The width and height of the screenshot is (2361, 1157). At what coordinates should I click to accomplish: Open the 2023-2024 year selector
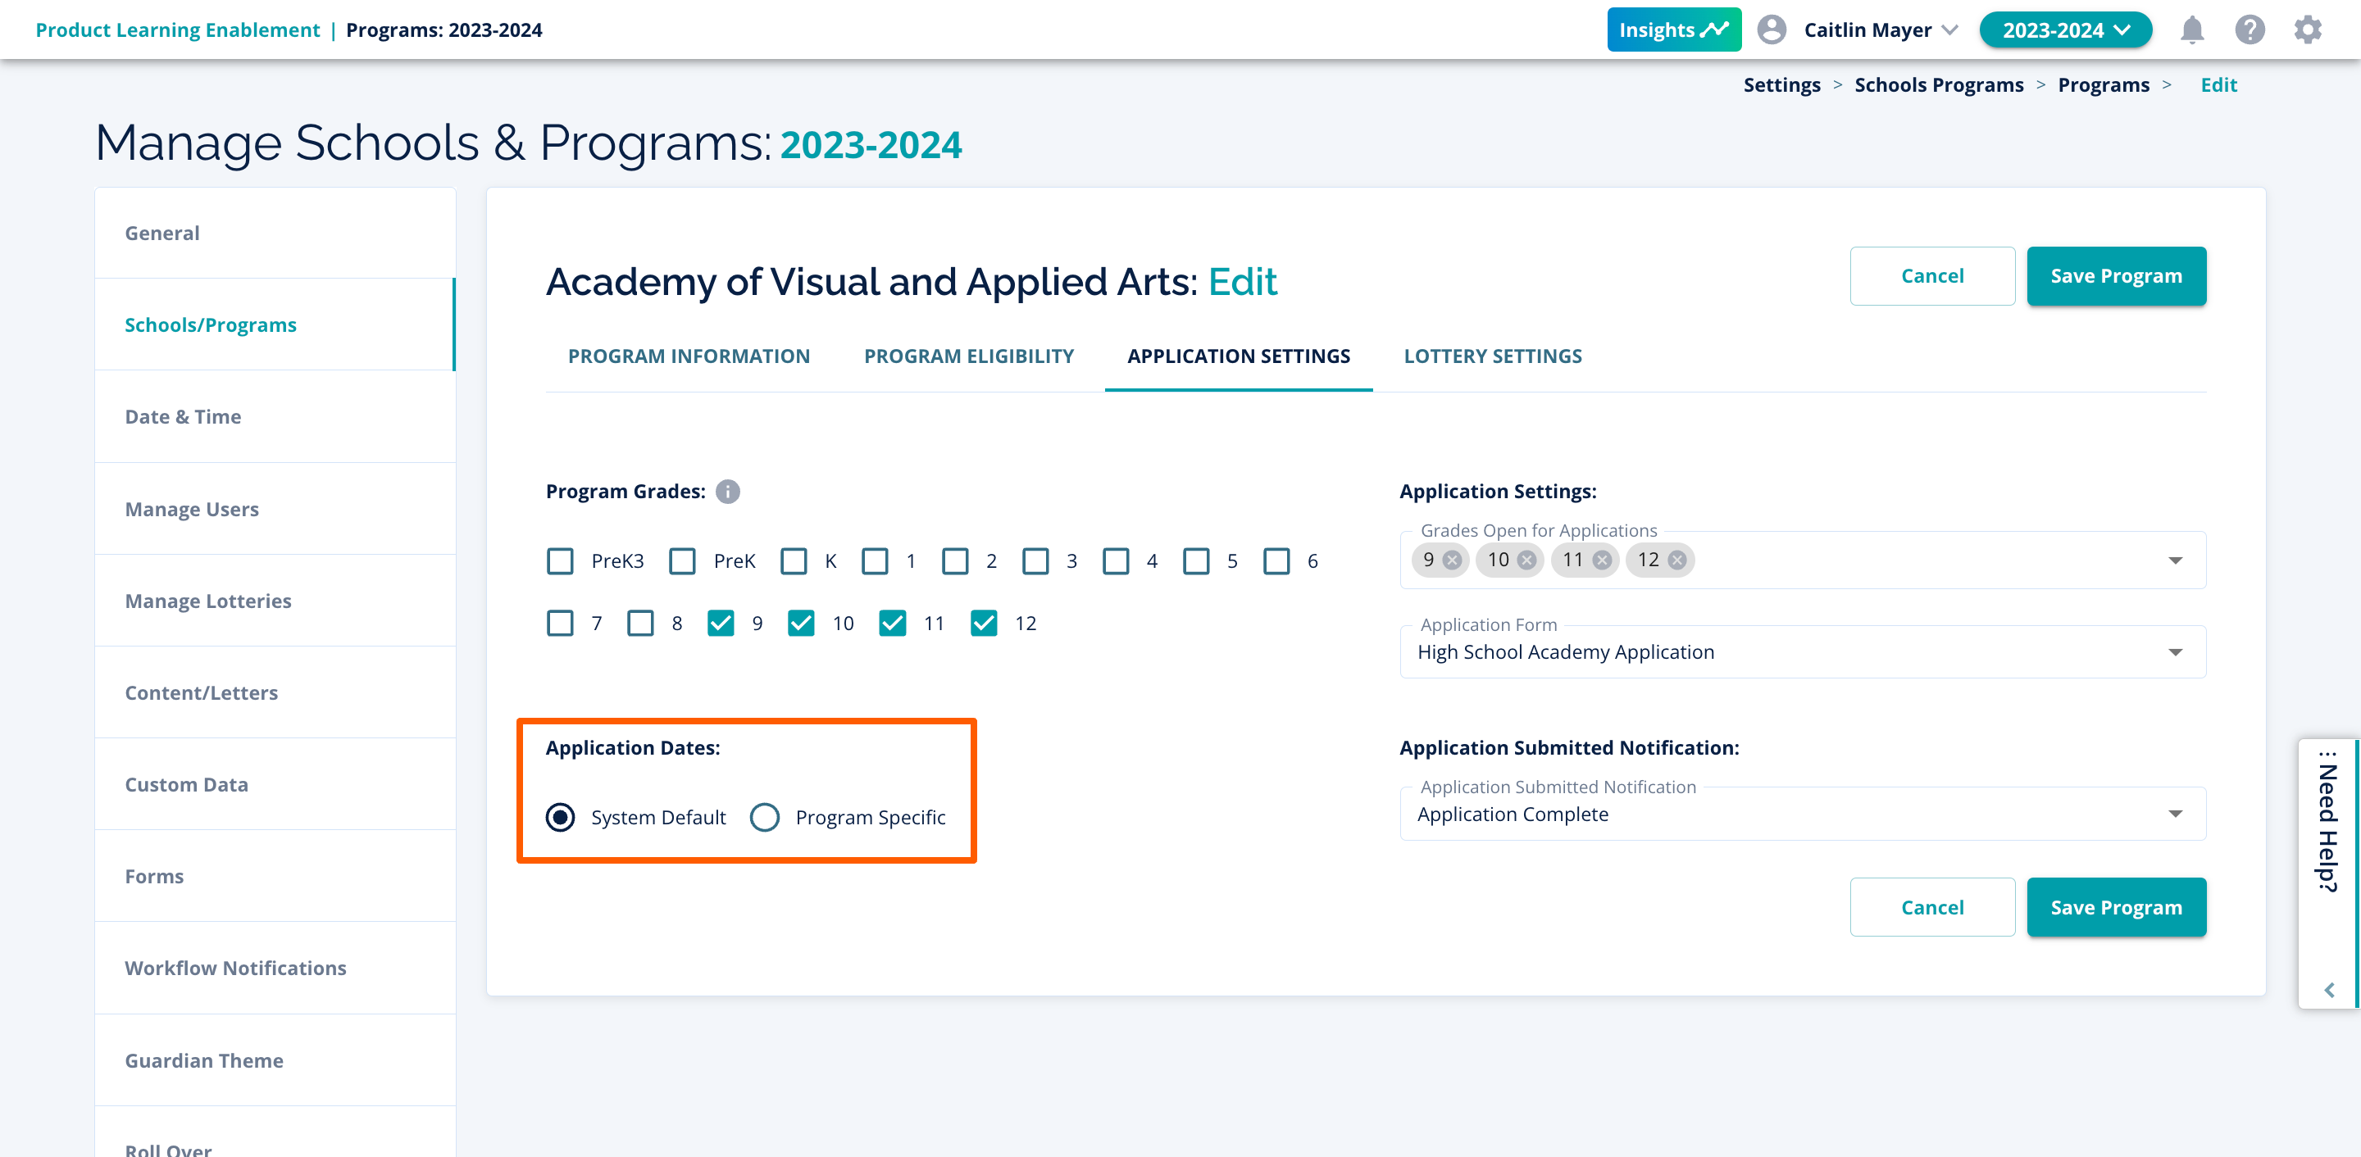(x=2065, y=30)
